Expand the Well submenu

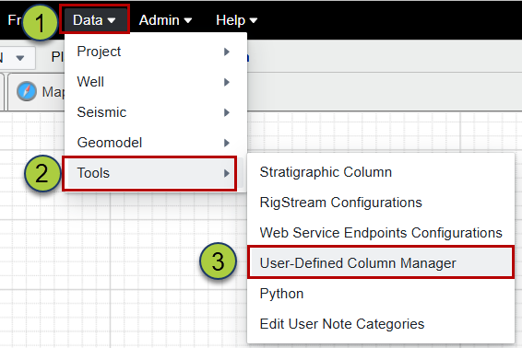[156, 82]
